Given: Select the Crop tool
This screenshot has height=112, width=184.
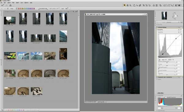Looking at the screenshot, I should click(x=140, y=5).
